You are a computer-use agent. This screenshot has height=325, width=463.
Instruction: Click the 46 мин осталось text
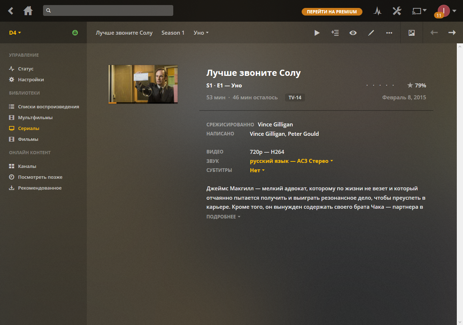coord(255,97)
